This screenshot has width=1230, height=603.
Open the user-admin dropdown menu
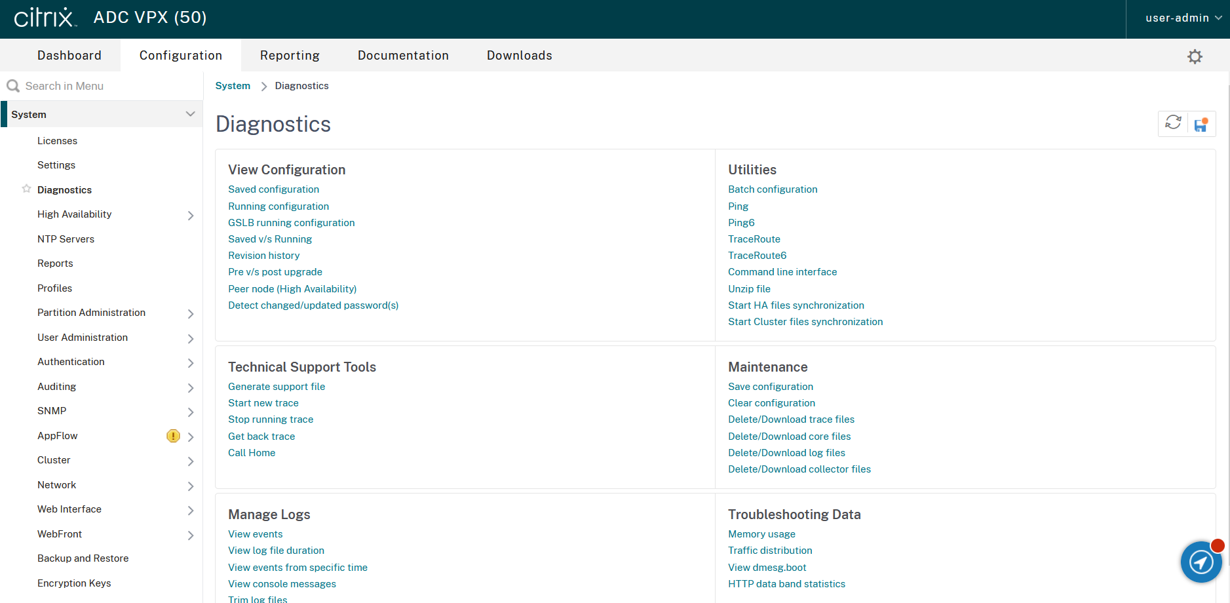coord(1183,18)
